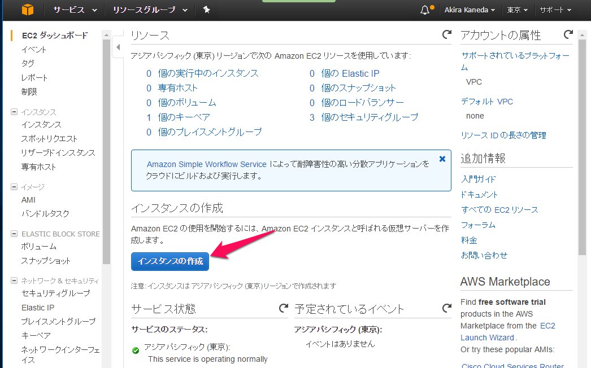Refresh the アカウントの属性 panel

pyautogui.click(x=568, y=35)
